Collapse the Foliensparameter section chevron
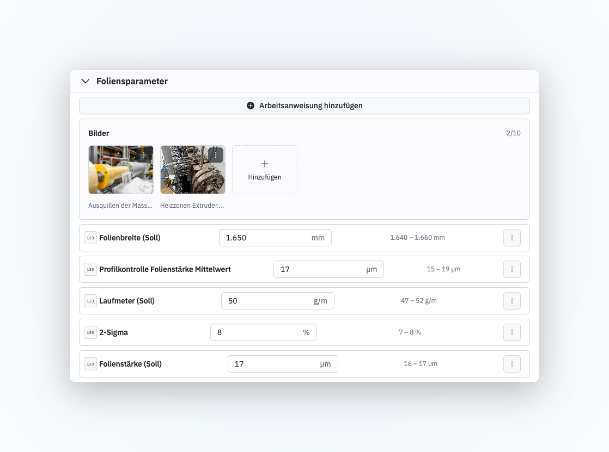This screenshot has height=452, width=609. (x=86, y=81)
